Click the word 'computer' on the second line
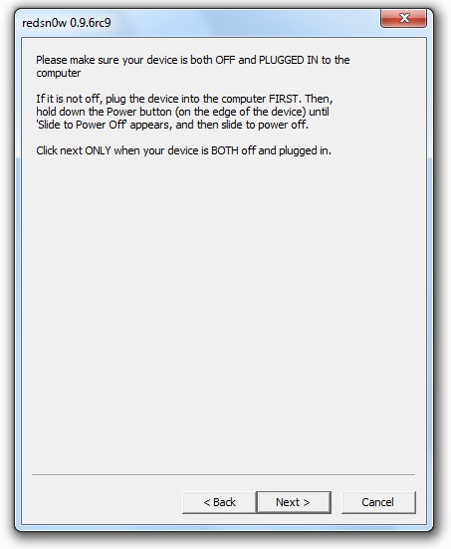The image size is (451, 549). 59,73
